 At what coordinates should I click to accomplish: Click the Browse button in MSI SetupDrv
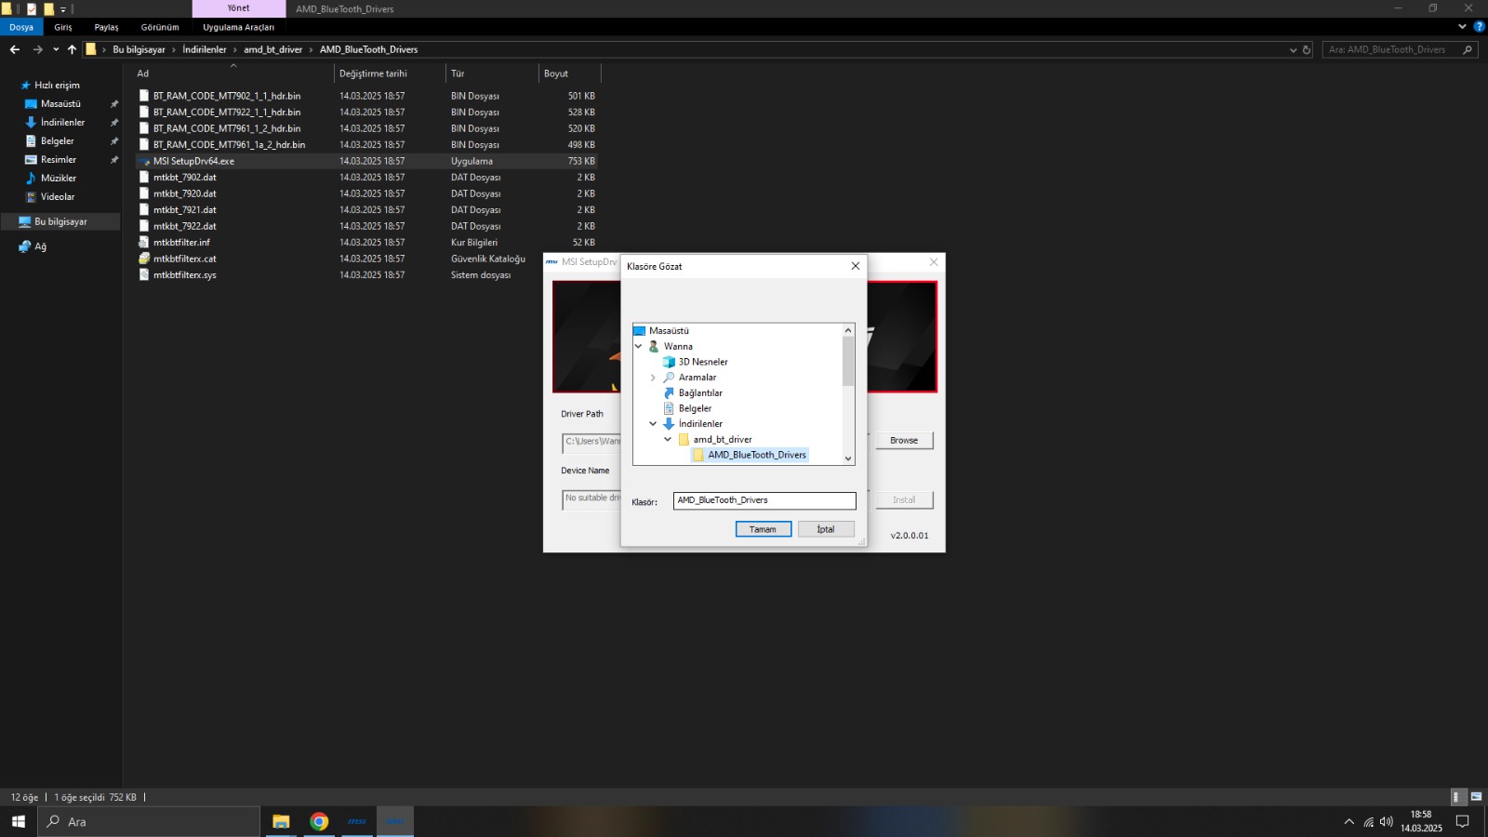click(904, 440)
